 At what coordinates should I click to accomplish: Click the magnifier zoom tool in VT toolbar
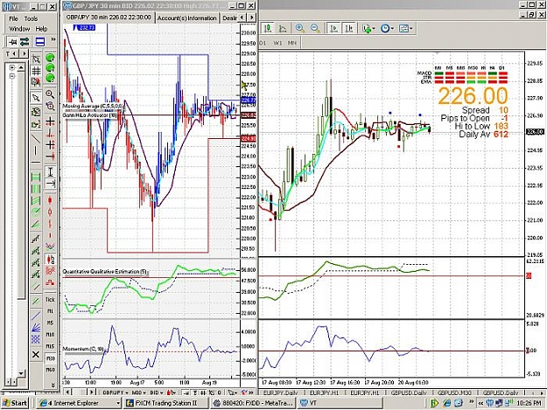tap(50, 94)
